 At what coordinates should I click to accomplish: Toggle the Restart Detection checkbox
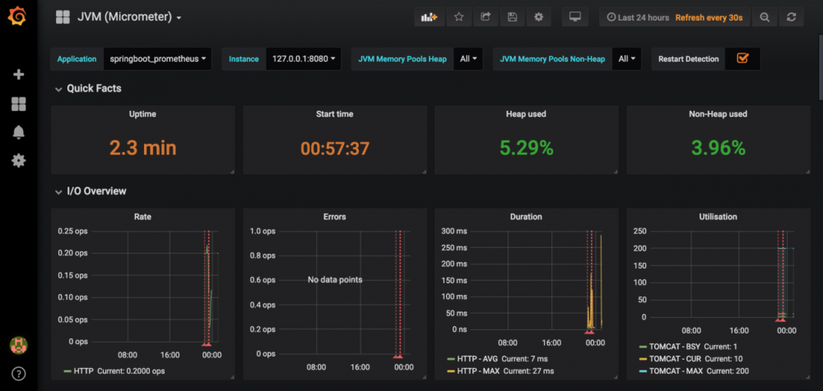(x=742, y=58)
